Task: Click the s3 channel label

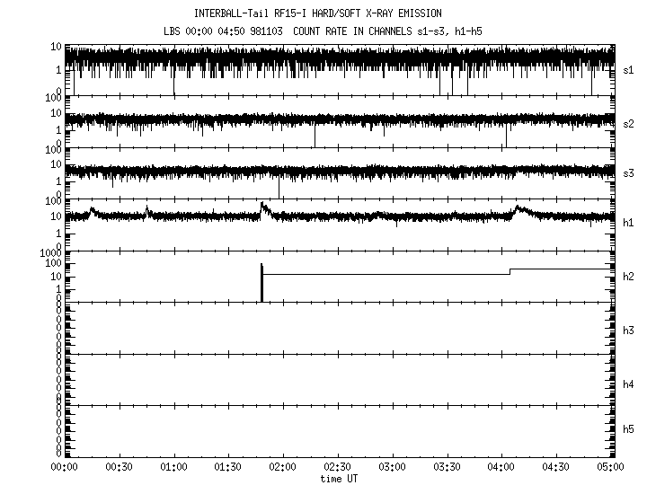Action: coord(628,172)
